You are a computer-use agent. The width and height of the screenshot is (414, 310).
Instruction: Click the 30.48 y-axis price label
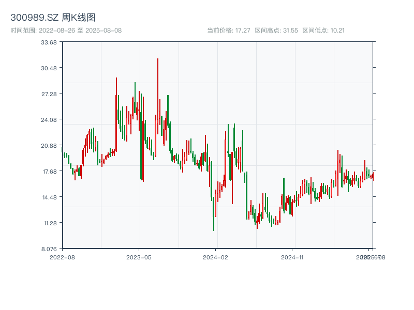(49, 68)
